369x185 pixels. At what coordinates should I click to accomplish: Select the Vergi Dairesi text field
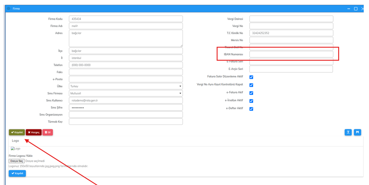coord(291,19)
